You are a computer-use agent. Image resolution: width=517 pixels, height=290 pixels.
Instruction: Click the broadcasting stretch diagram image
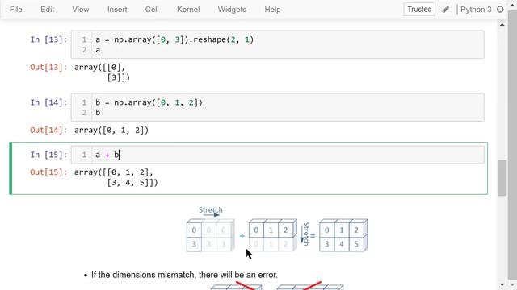coord(277,230)
